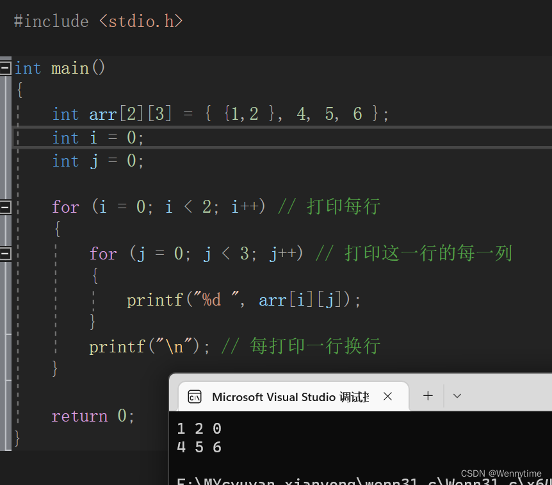The height and width of the screenshot is (485, 552).
Task: Click the printf("%d ", arr[i][j]) statement
Action: pos(243,300)
